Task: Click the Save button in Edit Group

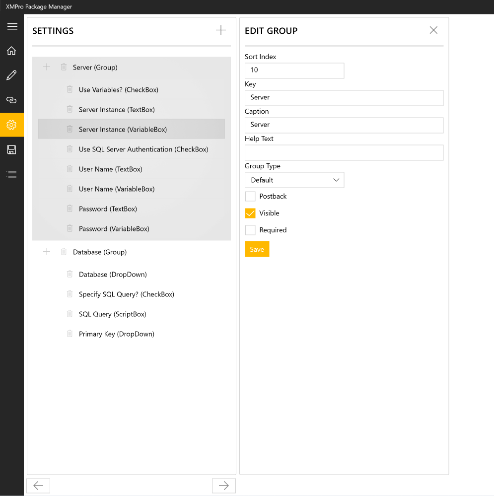Action: [x=257, y=249]
